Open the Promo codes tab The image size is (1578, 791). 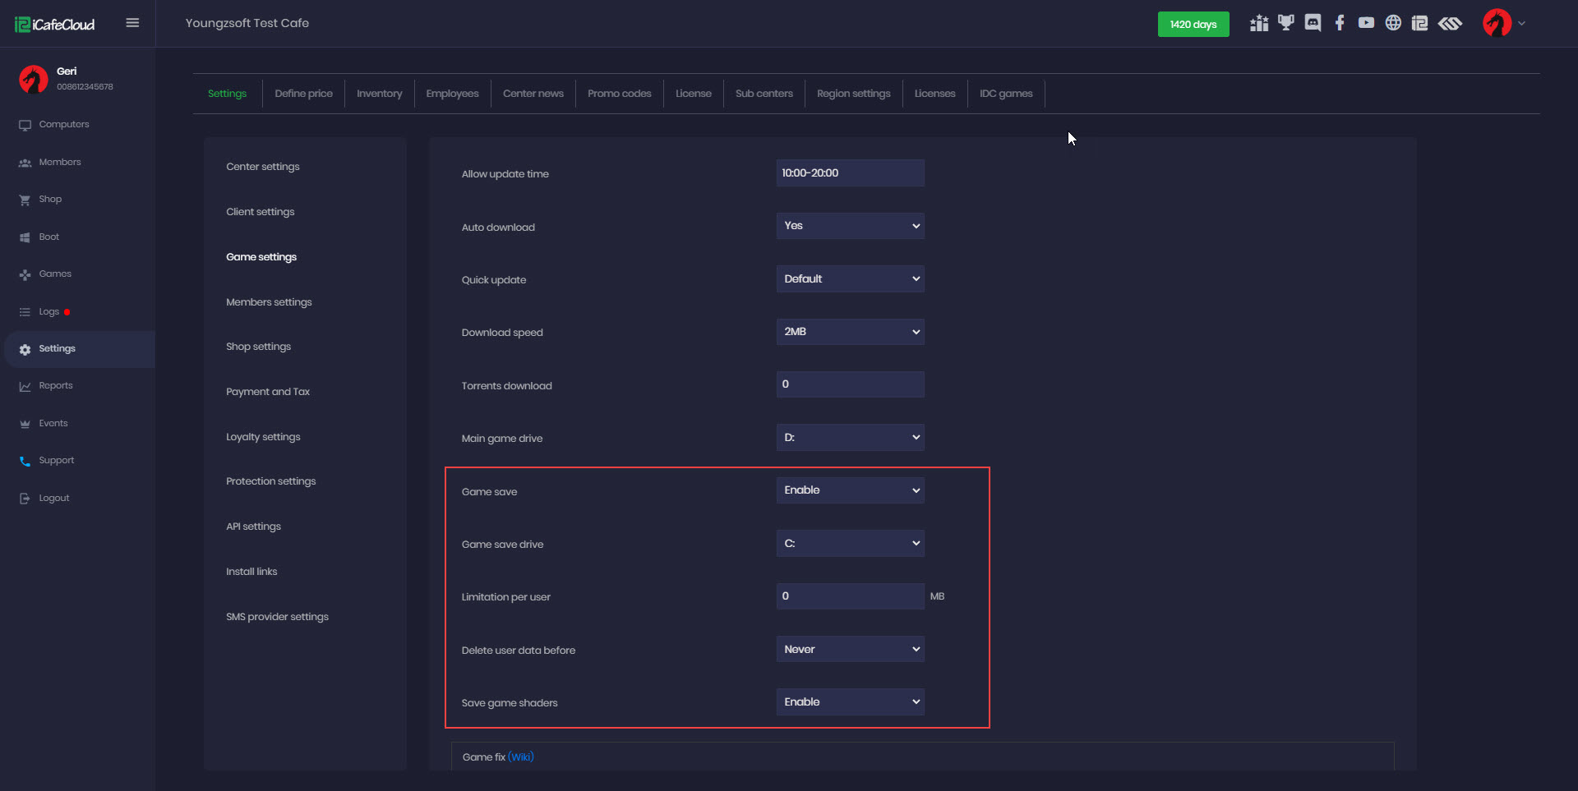tap(619, 94)
